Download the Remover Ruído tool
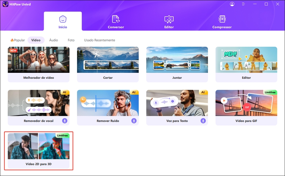Image resolution: width=285 pixels, height=176 pixels. (134, 121)
